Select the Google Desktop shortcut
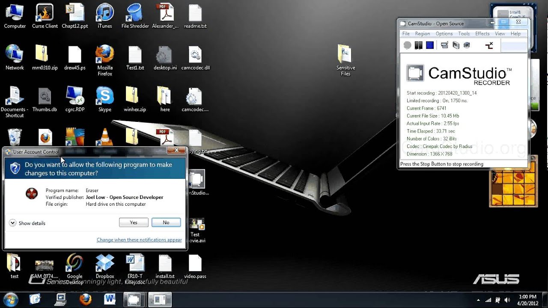This screenshot has width=548, height=308. point(74,269)
